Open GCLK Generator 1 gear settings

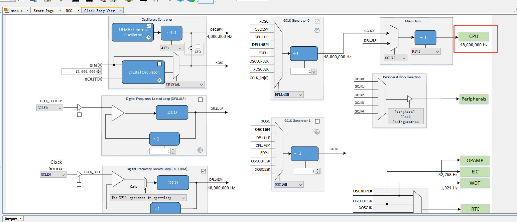pos(317,132)
